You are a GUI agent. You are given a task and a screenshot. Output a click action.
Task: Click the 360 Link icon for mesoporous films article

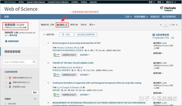tap(56, 95)
